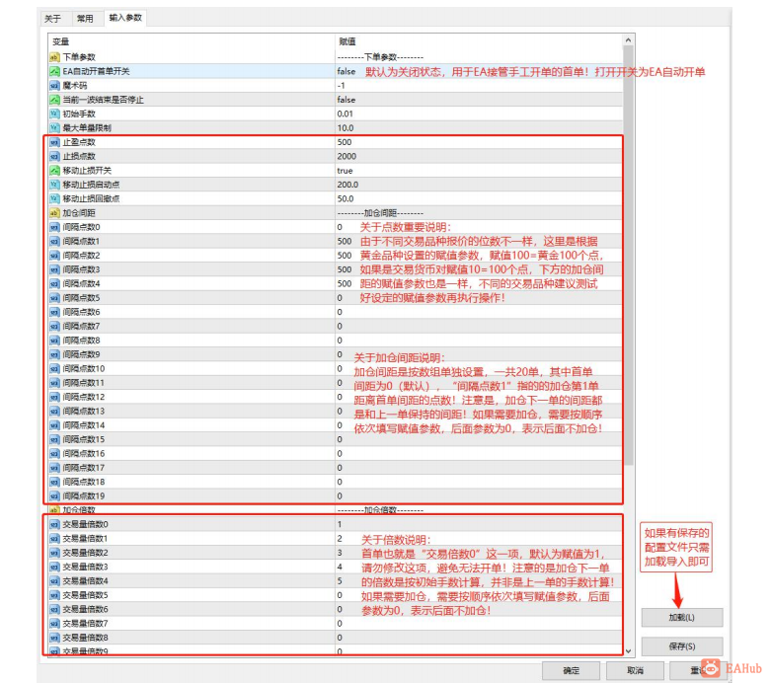Select the 交易量倍数2 row label
This screenshot has height=683, width=771.
[85, 553]
